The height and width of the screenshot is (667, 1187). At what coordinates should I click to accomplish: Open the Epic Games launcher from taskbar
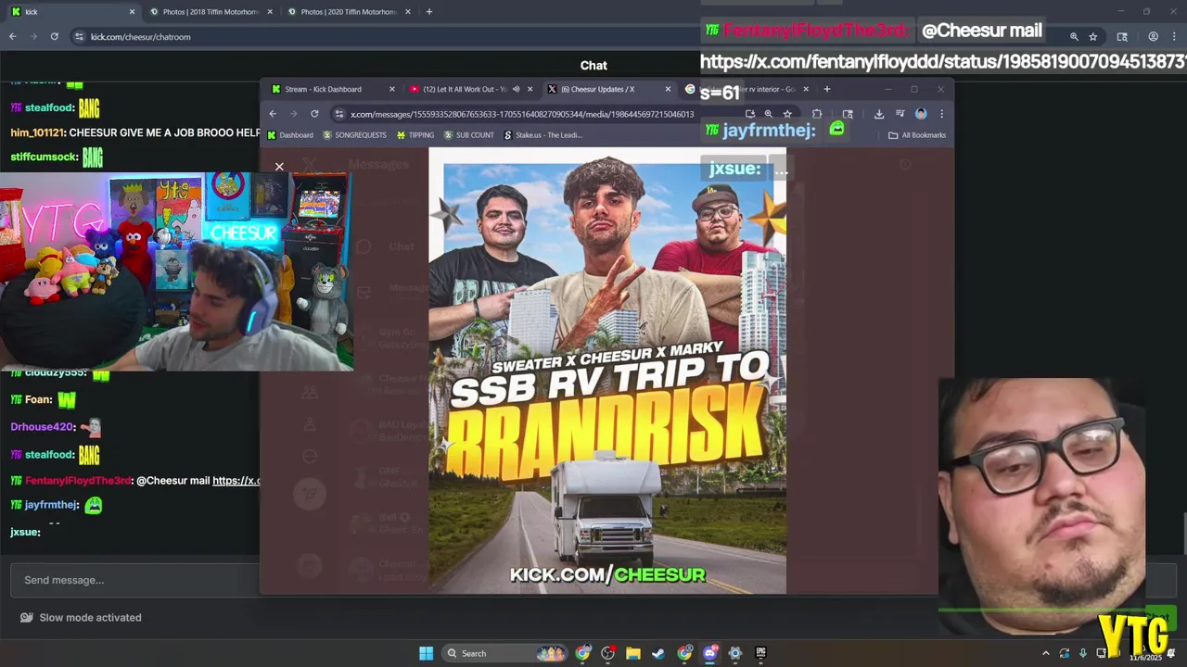760,653
